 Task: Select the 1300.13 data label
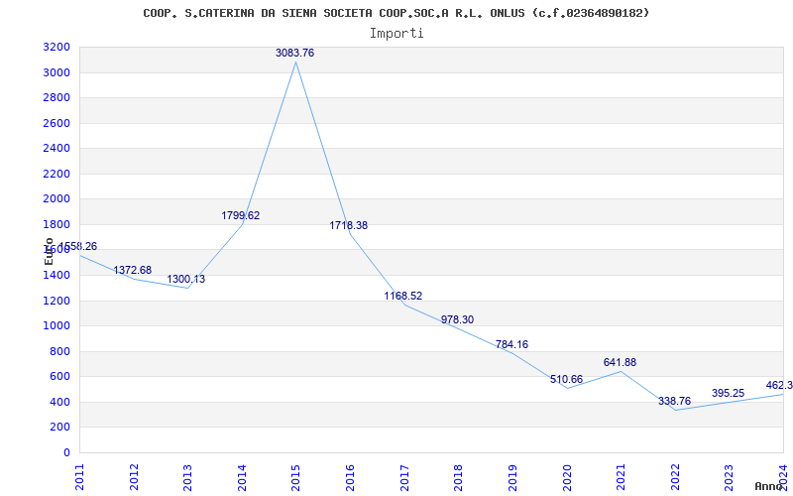[x=186, y=279]
